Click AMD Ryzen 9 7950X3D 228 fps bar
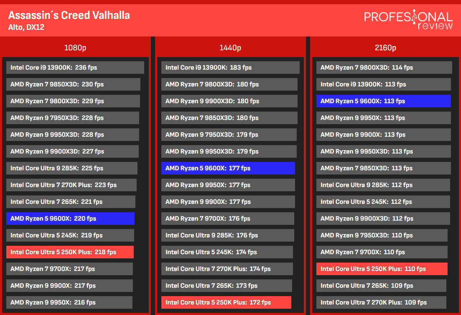 [73, 117]
